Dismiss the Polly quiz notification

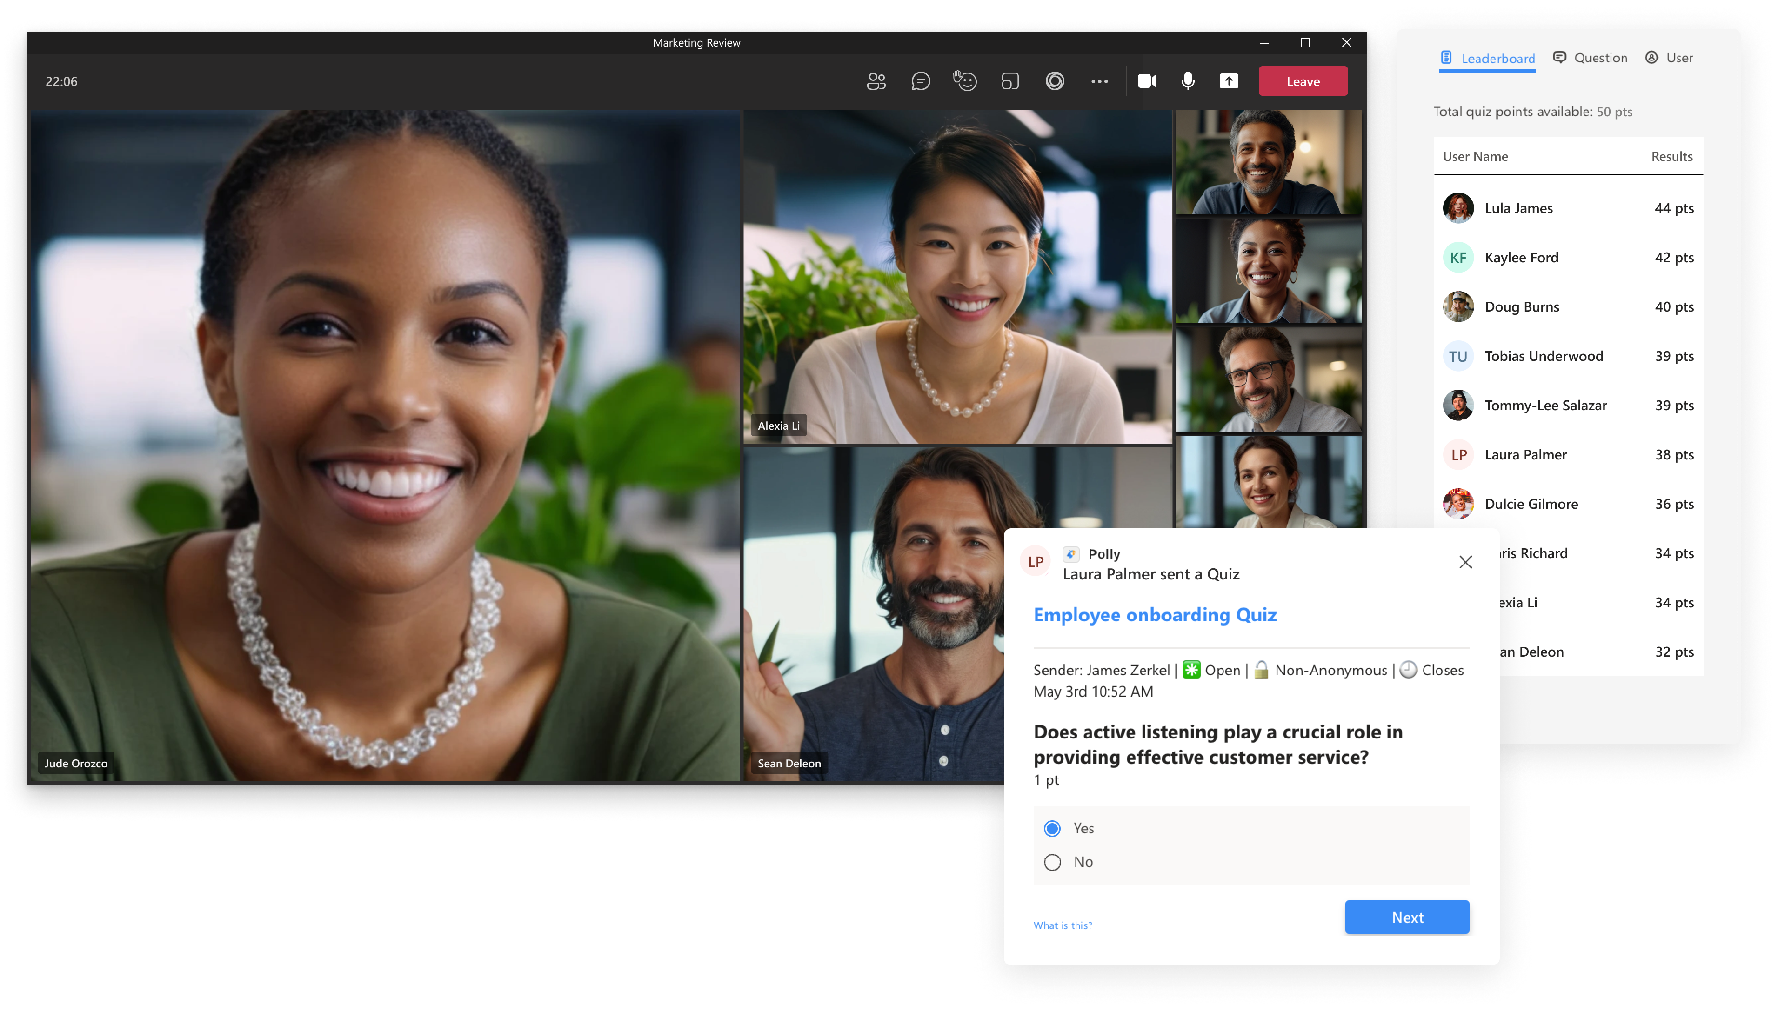[x=1467, y=562]
